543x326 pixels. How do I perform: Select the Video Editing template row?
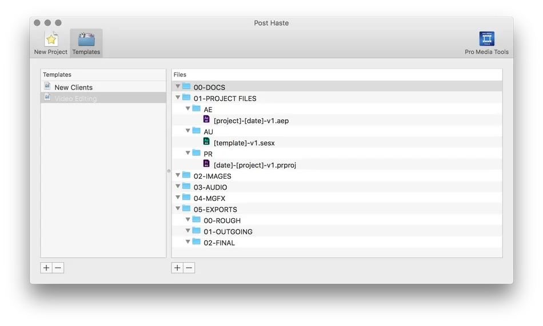103,98
